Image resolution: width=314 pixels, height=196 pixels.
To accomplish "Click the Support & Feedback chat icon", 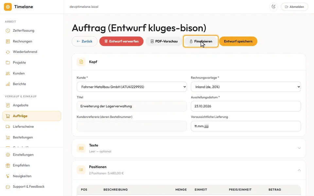I will point(8,187).
